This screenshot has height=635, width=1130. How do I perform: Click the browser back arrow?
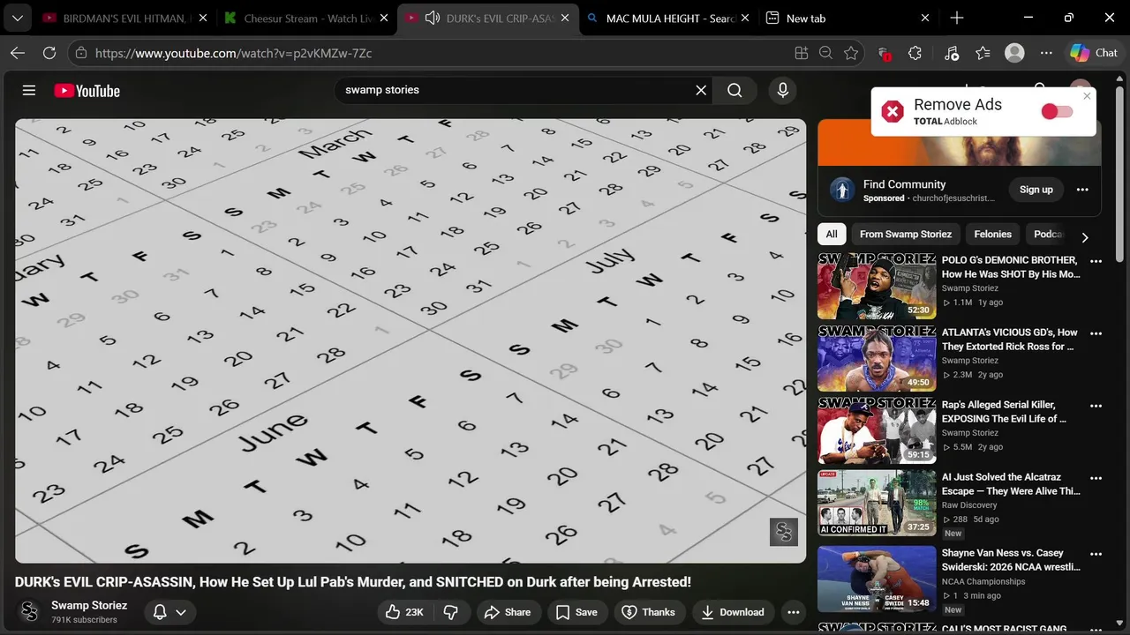(18, 53)
